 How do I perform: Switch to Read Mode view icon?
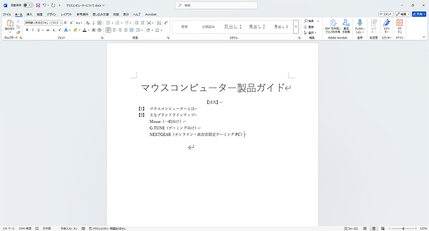point(365,228)
